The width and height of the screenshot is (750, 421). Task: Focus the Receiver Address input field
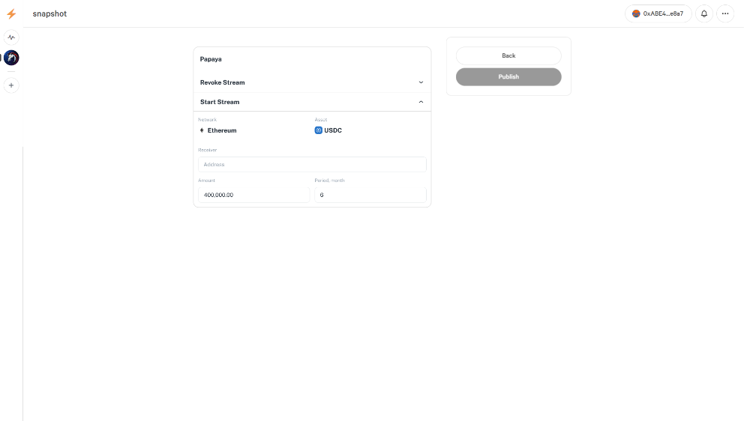point(312,164)
